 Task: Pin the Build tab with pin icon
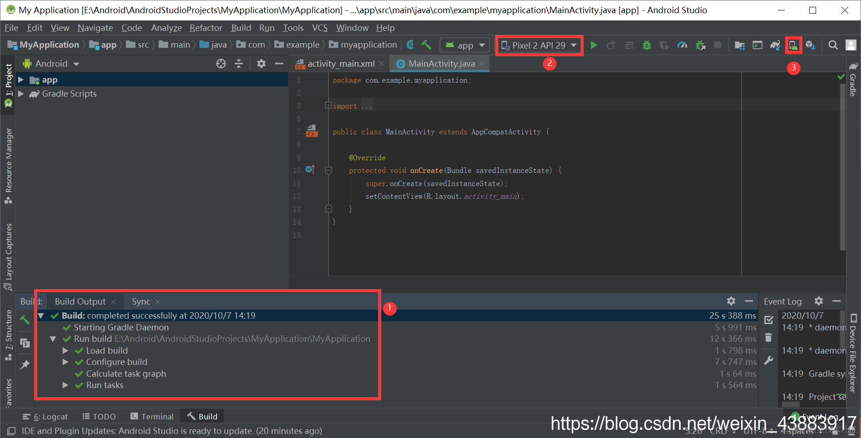click(x=25, y=364)
